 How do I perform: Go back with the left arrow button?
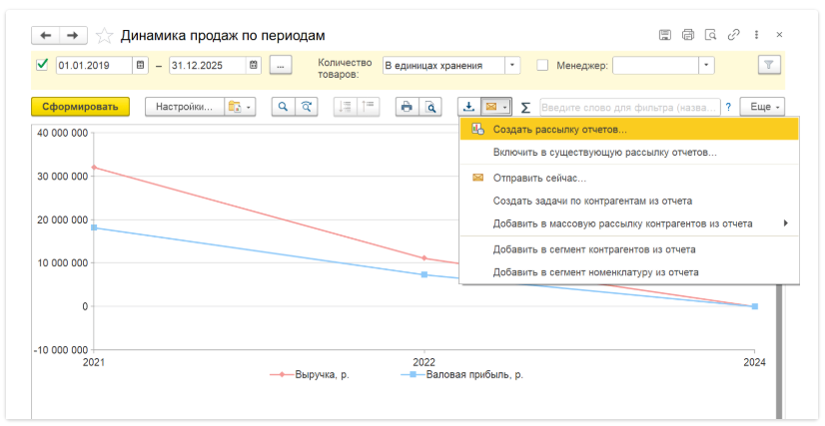[46, 36]
